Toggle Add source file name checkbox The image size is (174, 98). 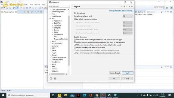(74, 45)
